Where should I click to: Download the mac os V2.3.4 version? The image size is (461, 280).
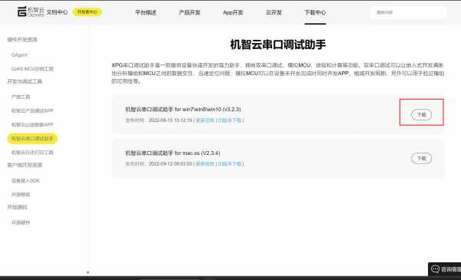[421, 158]
